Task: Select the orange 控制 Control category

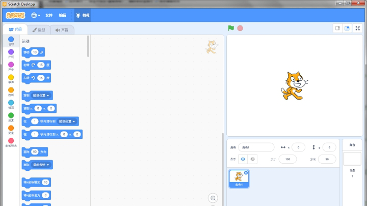Action: click(x=11, y=91)
